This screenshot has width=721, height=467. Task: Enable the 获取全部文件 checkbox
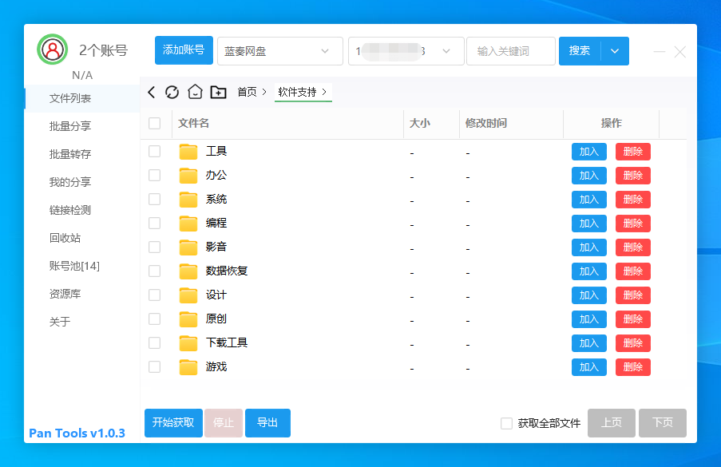[x=506, y=423]
